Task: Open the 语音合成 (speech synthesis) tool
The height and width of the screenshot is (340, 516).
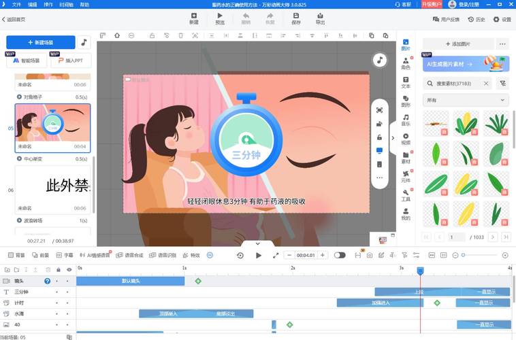Action: point(129,255)
